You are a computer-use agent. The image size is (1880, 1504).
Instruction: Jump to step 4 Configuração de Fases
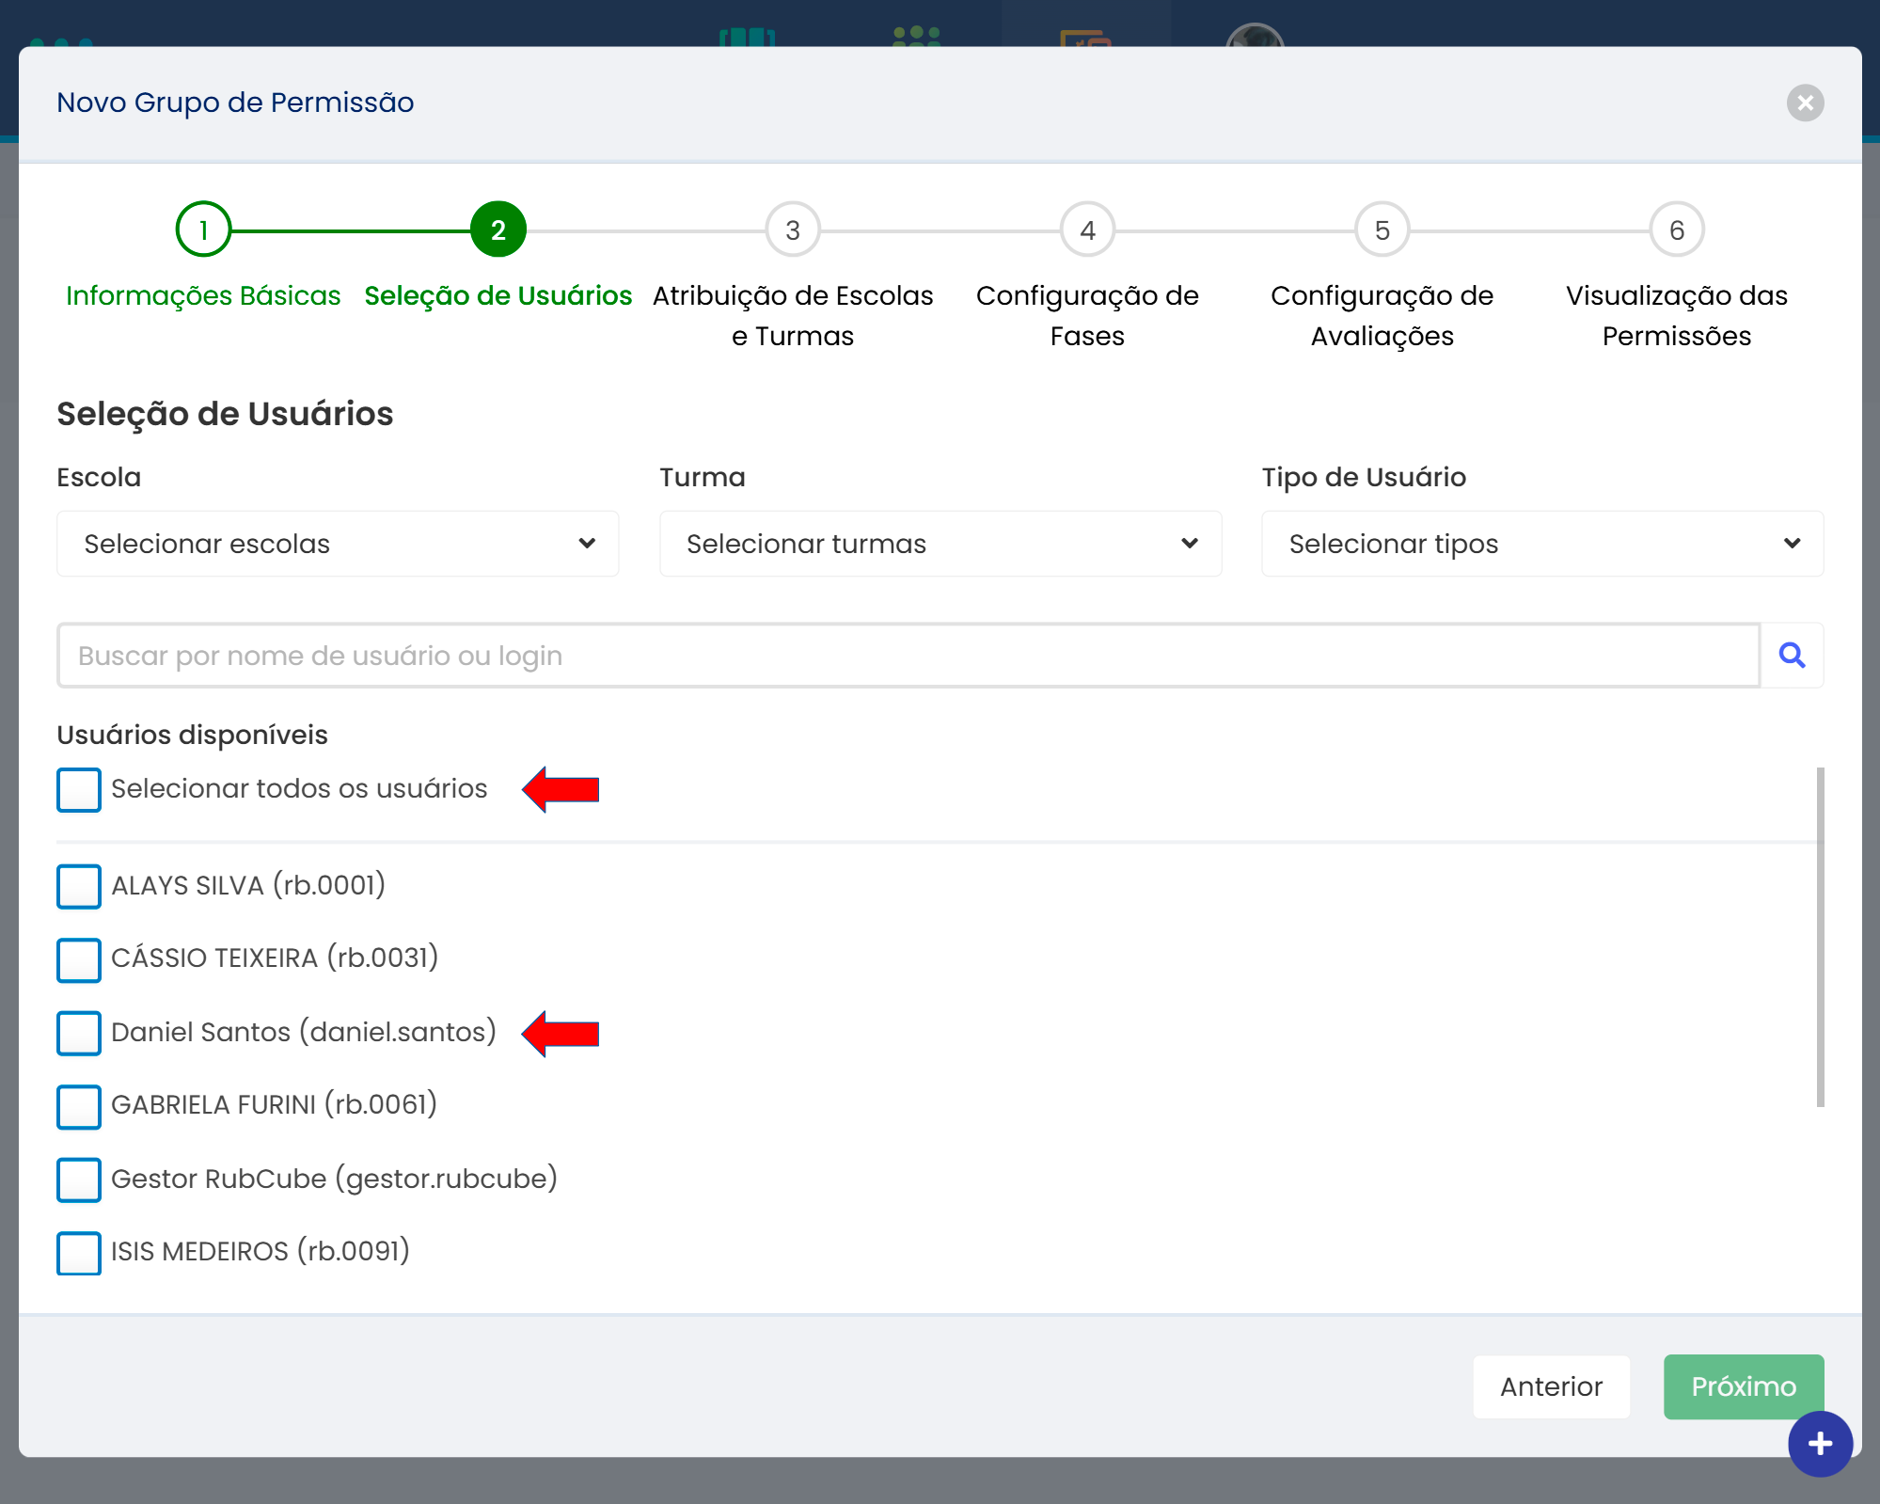[x=1087, y=230]
